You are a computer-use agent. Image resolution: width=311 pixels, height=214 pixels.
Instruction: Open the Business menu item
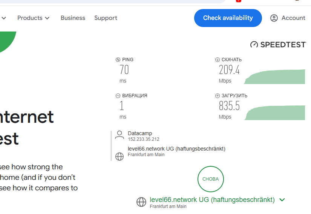73,18
